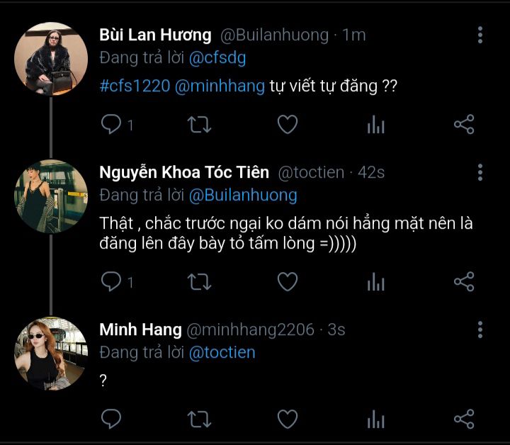Retweet Bùi Lan Hương's tweet
510x445 pixels.
pyautogui.click(x=199, y=125)
